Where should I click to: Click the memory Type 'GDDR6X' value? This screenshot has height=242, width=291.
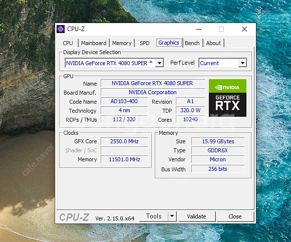218,150
